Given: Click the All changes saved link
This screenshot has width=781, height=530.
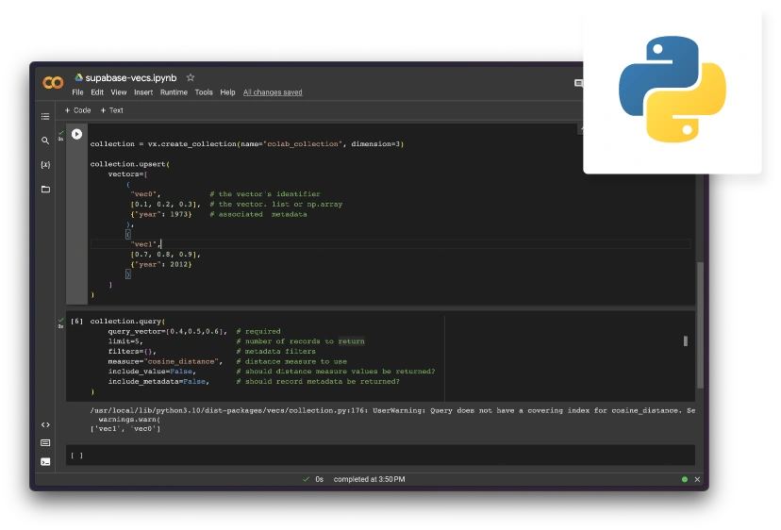Looking at the screenshot, I should [x=273, y=92].
